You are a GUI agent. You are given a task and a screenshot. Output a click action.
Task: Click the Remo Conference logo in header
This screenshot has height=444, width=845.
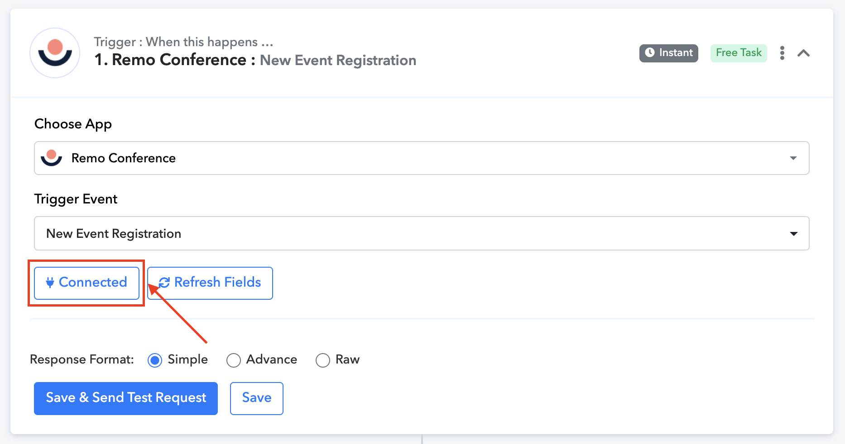pyautogui.click(x=55, y=53)
